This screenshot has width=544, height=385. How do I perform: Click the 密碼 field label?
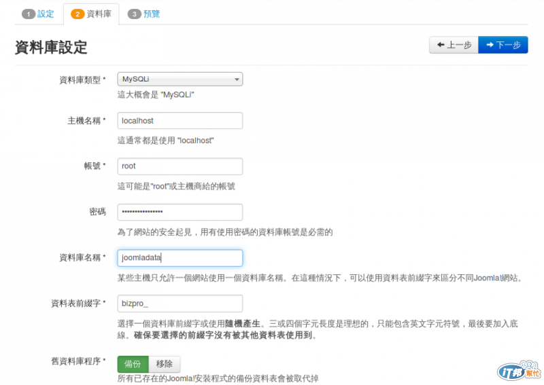[x=97, y=211]
